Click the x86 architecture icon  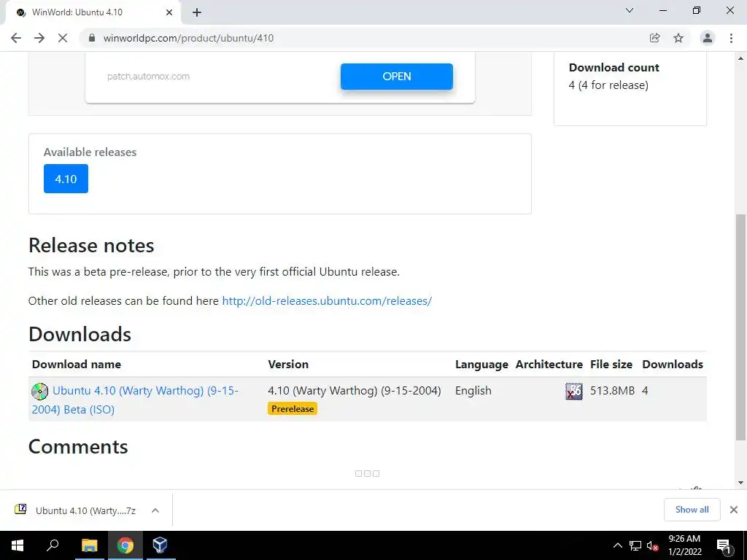(x=574, y=391)
